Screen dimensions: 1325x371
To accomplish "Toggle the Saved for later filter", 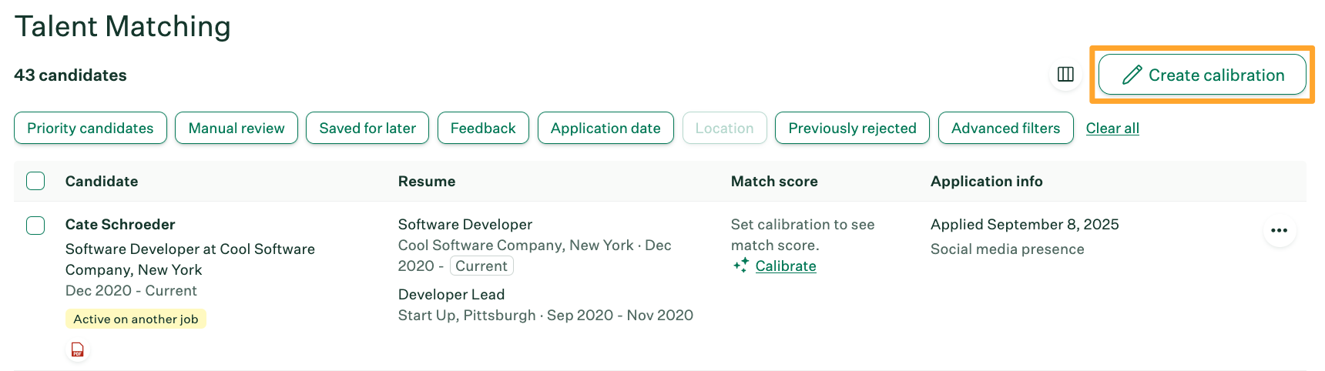I will [x=367, y=128].
